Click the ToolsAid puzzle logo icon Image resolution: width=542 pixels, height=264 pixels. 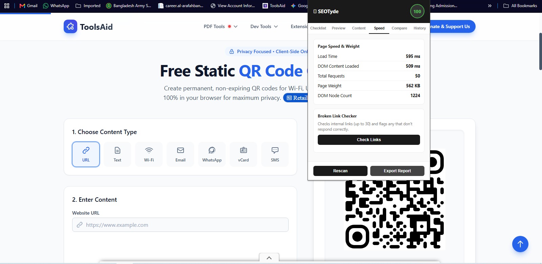point(70,26)
